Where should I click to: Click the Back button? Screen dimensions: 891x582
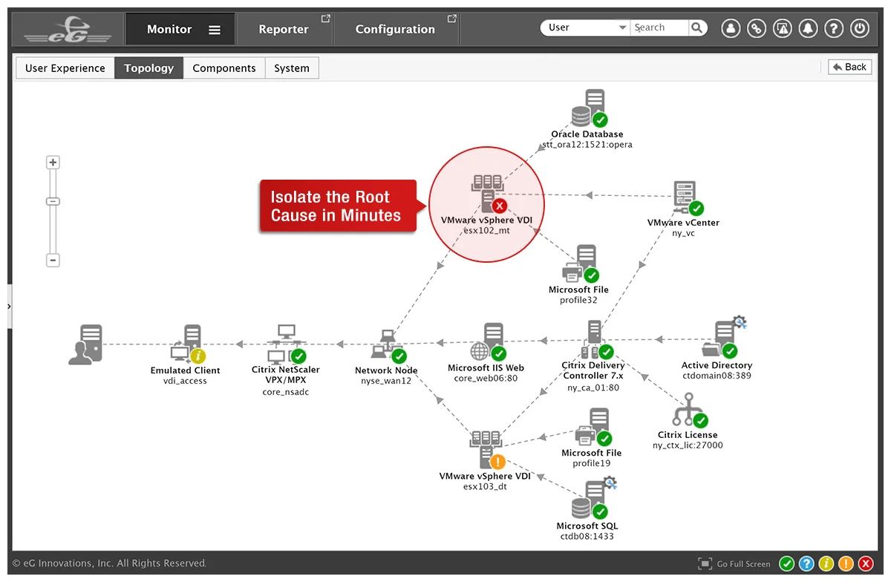pyautogui.click(x=849, y=67)
